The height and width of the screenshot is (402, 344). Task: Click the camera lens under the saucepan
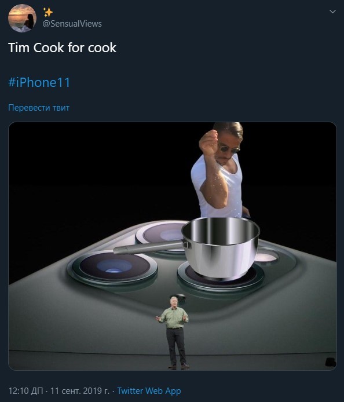pyautogui.click(x=221, y=278)
